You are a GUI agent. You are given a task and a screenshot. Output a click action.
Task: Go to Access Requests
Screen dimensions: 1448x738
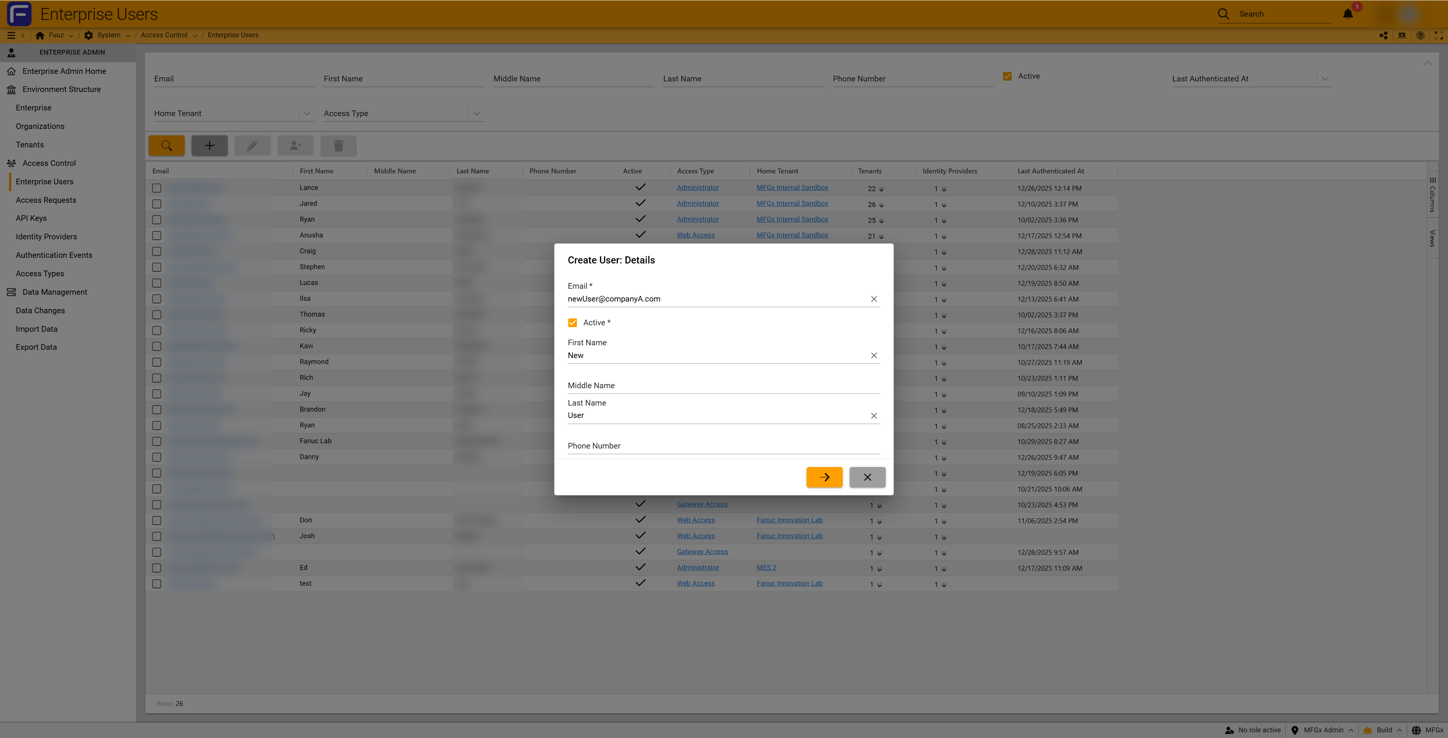(x=46, y=200)
